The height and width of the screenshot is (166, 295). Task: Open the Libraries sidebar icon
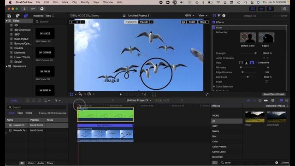click(x=9, y=16)
